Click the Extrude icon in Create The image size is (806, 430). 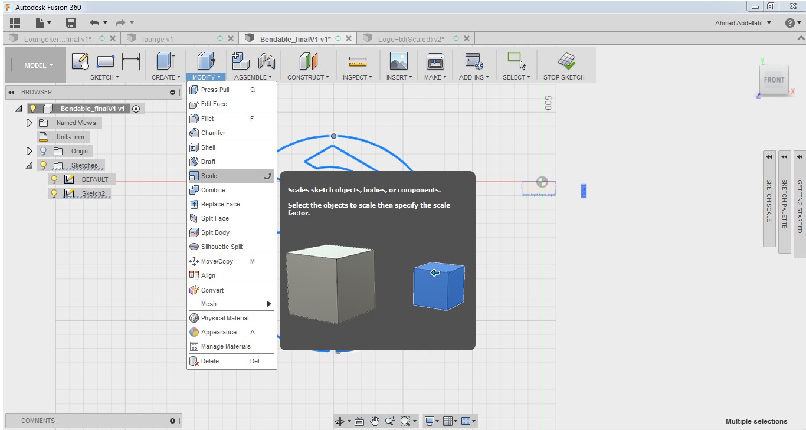(x=166, y=61)
